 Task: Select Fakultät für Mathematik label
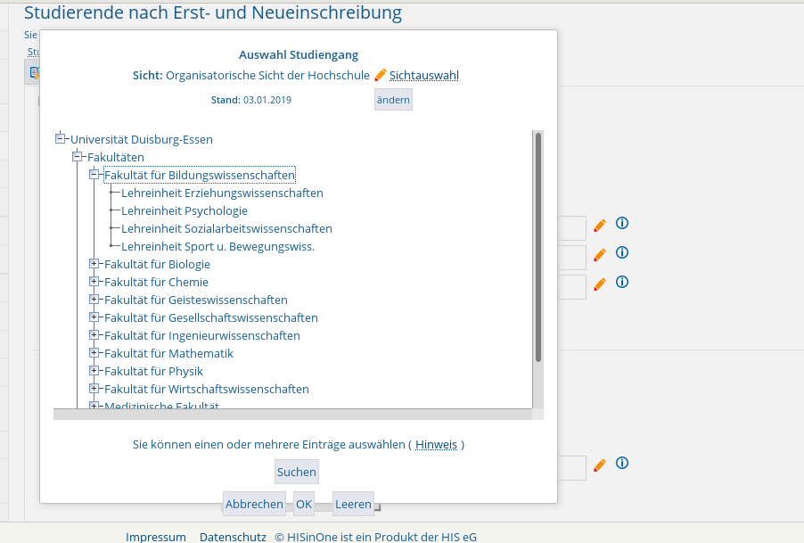[168, 353]
